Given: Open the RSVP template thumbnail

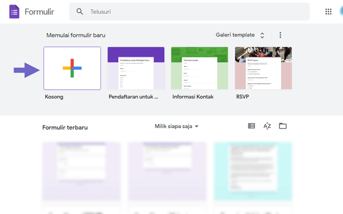Looking at the screenshot, I should point(263,68).
